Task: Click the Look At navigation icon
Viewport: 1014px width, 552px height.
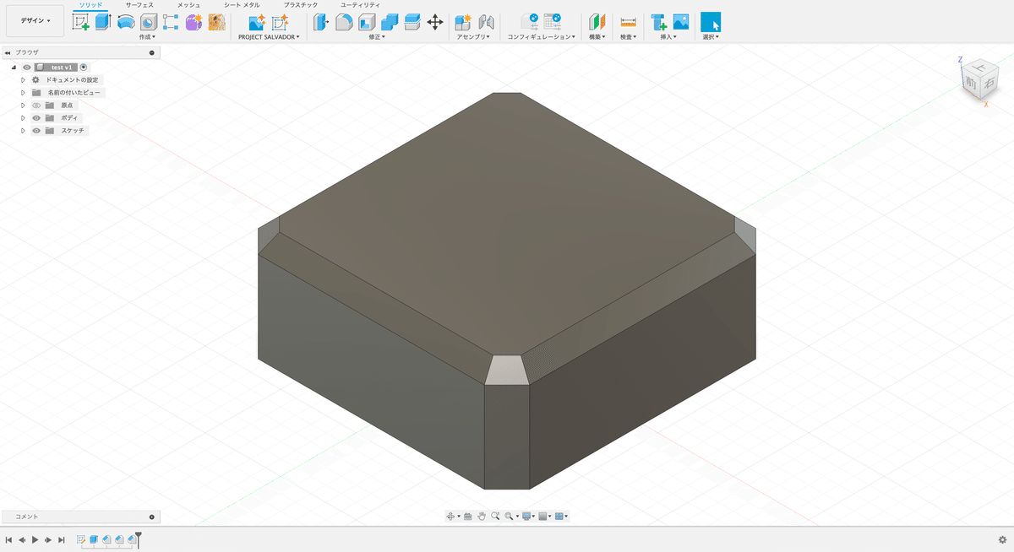Action: (x=467, y=516)
